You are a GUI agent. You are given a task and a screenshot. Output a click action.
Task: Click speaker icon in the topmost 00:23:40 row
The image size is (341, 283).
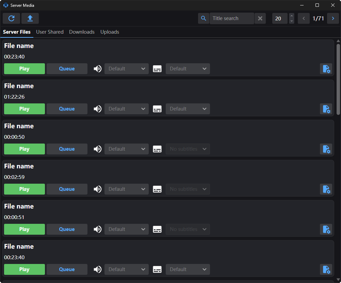98,69
